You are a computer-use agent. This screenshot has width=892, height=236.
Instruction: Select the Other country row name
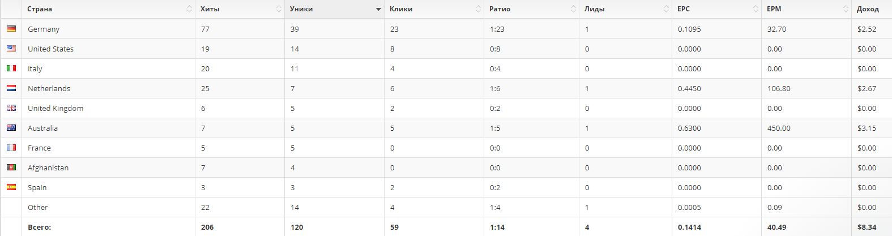[x=38, y=207]
